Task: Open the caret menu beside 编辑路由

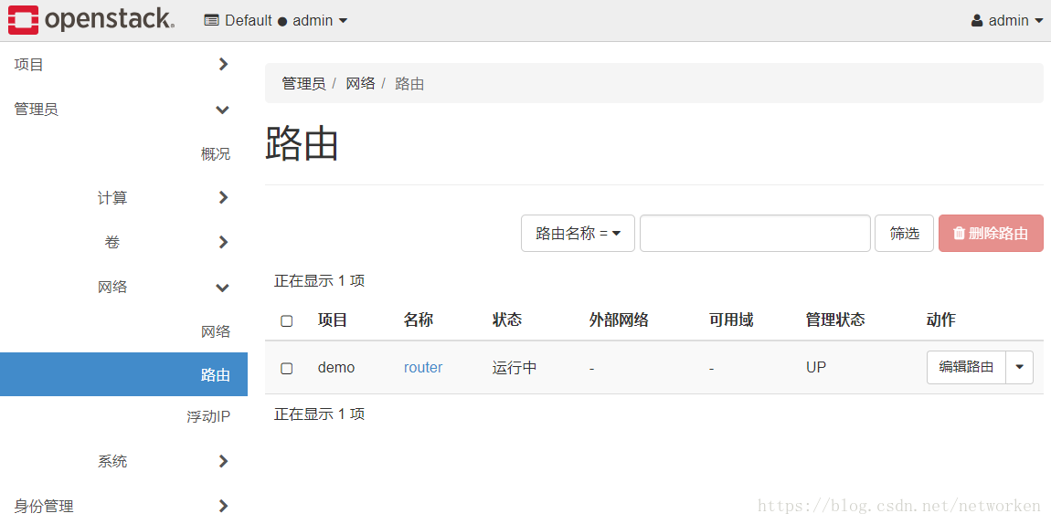Action: click(x=1019, y=368)
